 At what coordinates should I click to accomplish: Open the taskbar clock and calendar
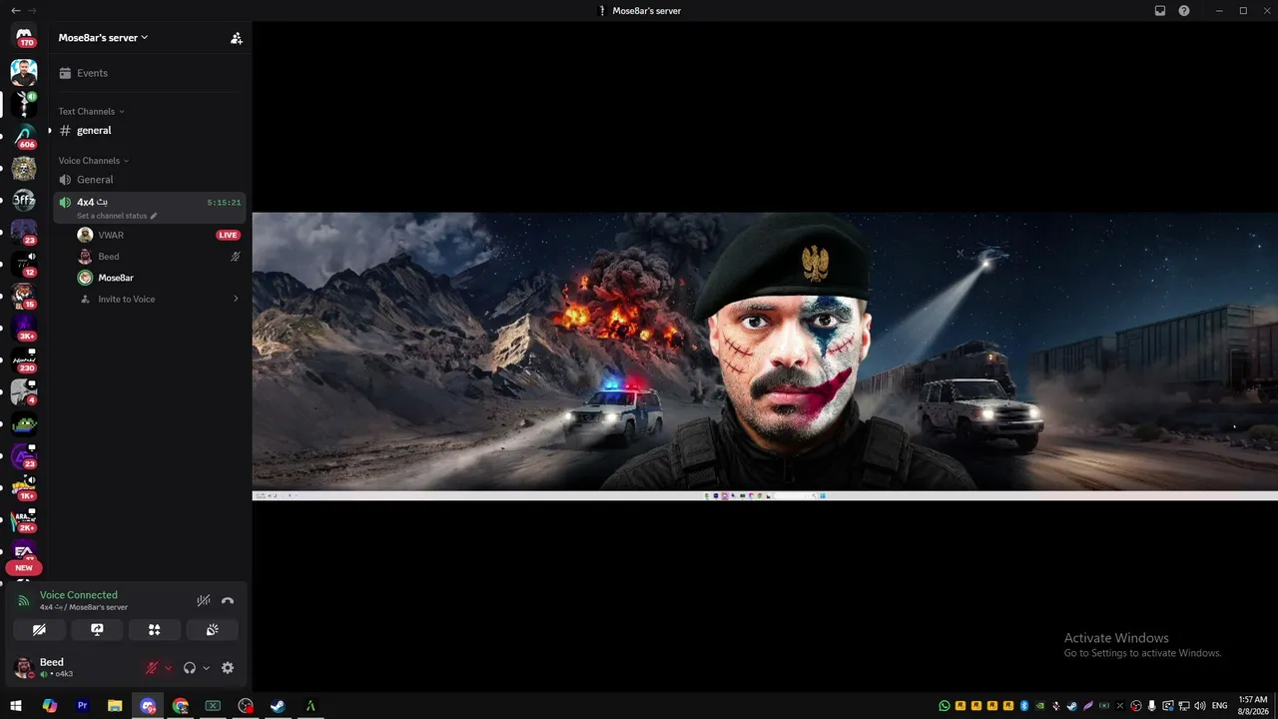[1253, 706]
